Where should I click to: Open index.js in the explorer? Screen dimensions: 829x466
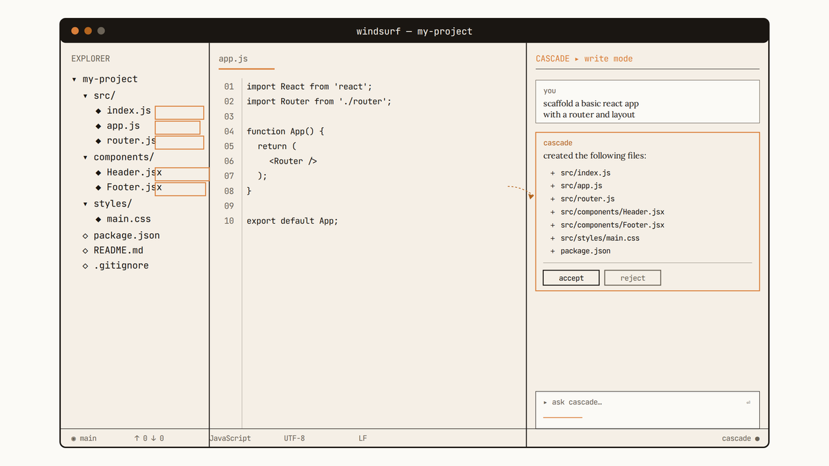(x=128, y=111)
